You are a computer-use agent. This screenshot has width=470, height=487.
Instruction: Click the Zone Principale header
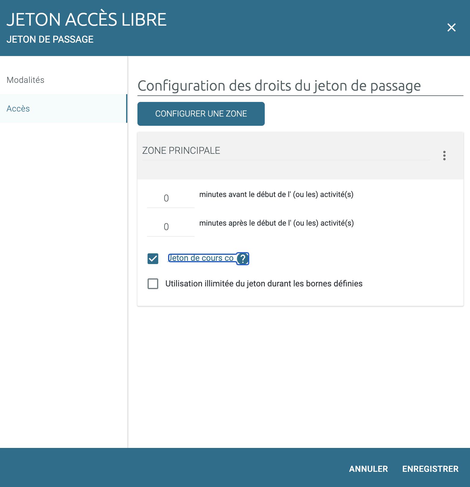point(181,151)
